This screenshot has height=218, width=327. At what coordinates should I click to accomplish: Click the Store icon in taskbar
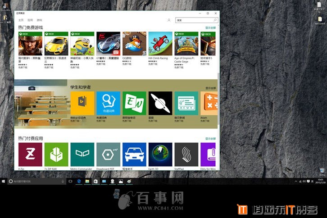pos(95,181)
